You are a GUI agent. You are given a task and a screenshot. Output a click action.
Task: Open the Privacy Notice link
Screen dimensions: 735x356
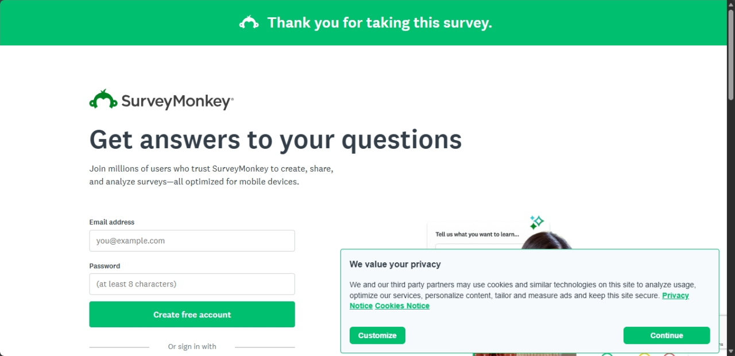675,296
